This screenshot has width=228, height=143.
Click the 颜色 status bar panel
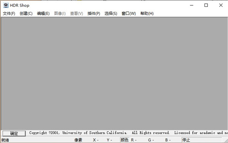click(125, 140)
